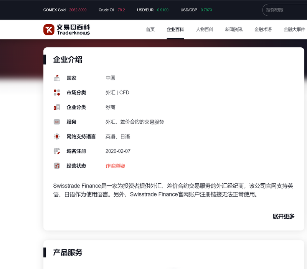
Task: Open the 金融大事件 tab
Action: [x=294, y=30]
